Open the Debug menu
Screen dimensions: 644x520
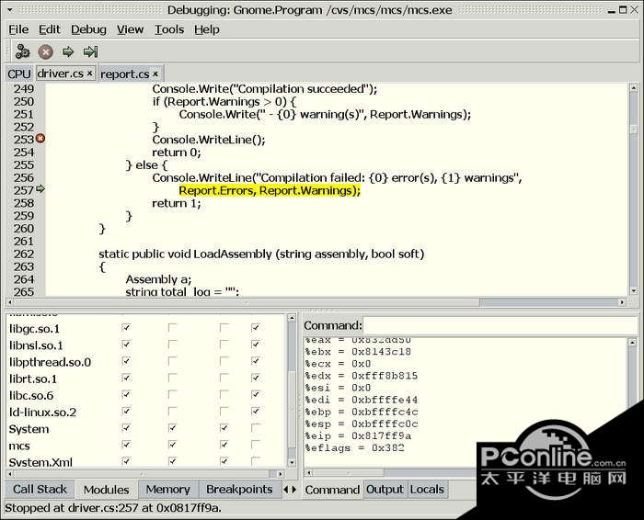tap(88, 29)
